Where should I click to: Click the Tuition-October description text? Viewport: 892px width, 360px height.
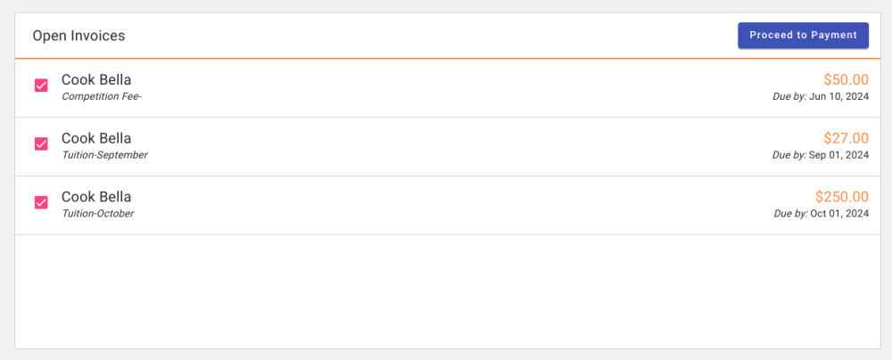pos(98,214)
